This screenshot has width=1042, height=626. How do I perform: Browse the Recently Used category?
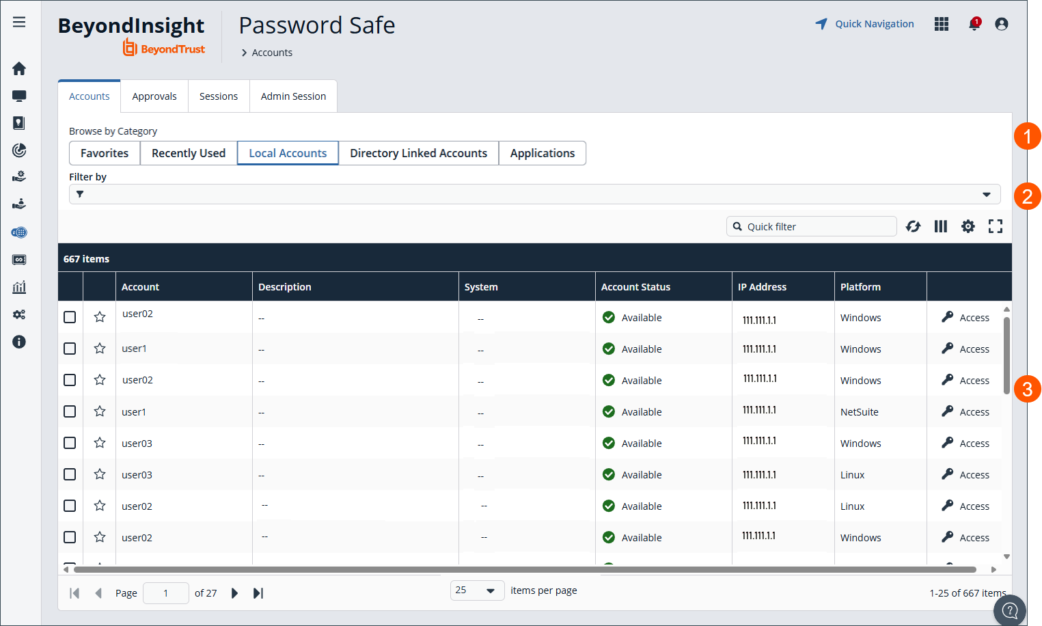click(189, 153)
